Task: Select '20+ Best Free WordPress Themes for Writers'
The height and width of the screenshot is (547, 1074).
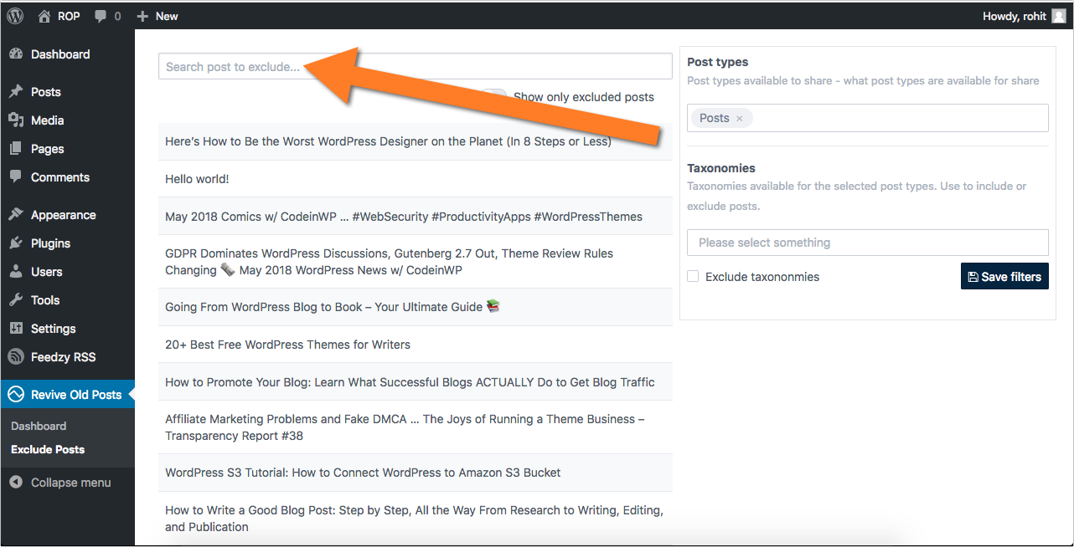Action: (416, 345)
